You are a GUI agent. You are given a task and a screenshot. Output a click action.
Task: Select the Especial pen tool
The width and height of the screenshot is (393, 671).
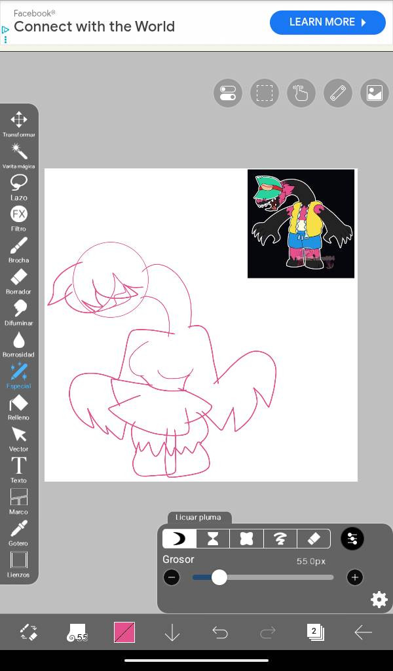point(19,375)
